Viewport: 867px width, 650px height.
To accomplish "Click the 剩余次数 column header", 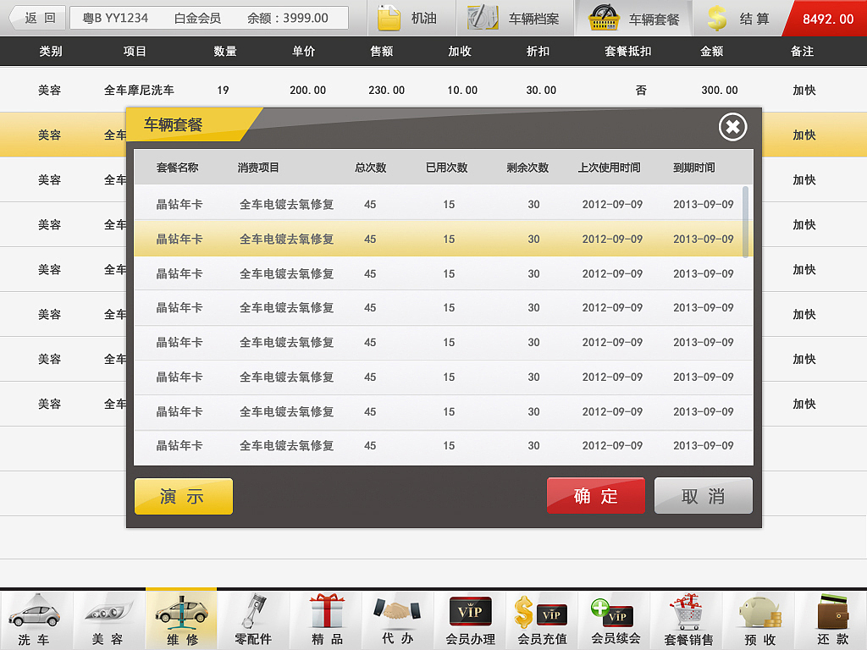I will 527,168.
